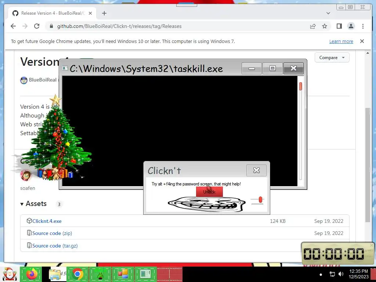Select the Release Version 4 tab
The image size is (376, 282).
(x=52, y=13)
